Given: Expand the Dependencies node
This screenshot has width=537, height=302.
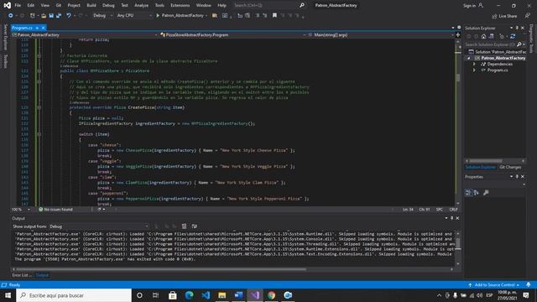Looking at the screenshot, I should click(x=474, y=64).
